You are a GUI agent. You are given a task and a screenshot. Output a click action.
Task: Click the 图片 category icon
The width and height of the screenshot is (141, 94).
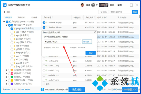pyautogui.click(x=12, y=25)
